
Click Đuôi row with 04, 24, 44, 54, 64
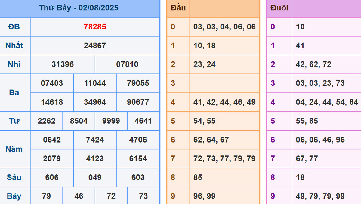coord(327,102)
